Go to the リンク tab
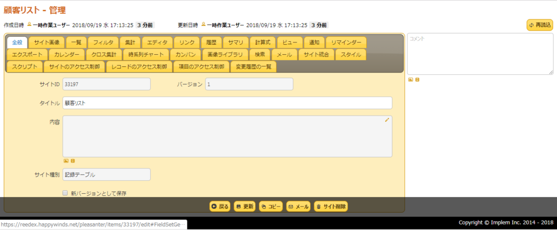 point(187,42)
